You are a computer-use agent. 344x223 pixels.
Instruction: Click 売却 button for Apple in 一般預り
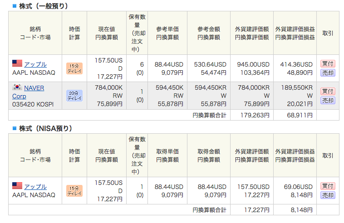[328, 73]
